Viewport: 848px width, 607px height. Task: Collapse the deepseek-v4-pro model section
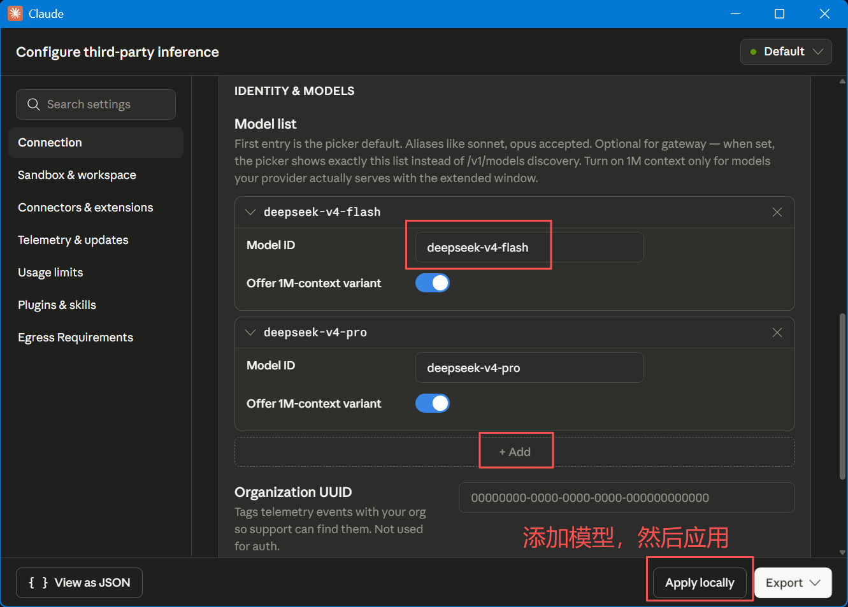(x=250, y=332)
